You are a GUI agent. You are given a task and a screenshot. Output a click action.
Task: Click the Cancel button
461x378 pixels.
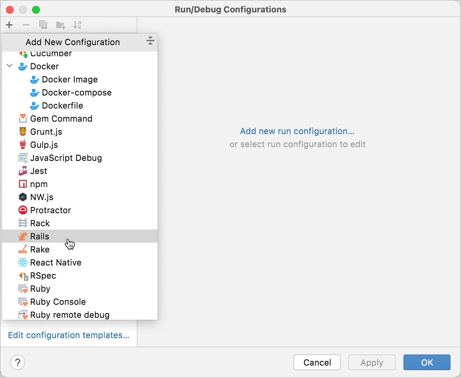click(317, 362)
